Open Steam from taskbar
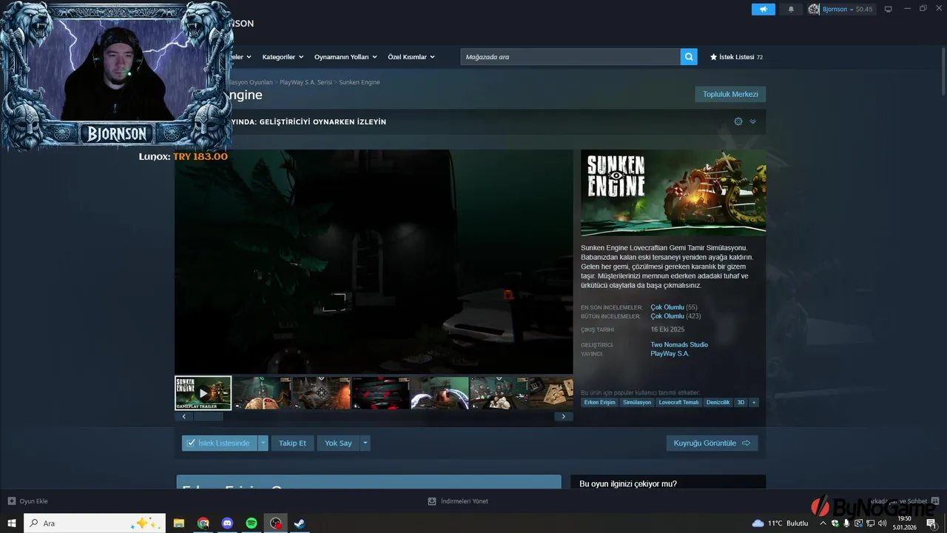 coord(300,523)
